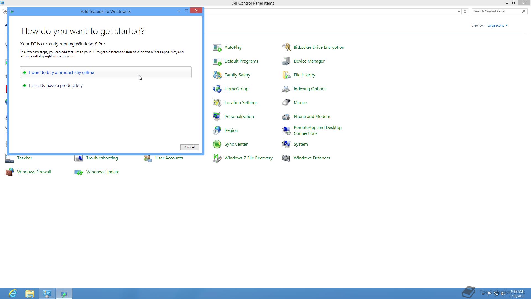Open the Mouse icon

(286, 103)
